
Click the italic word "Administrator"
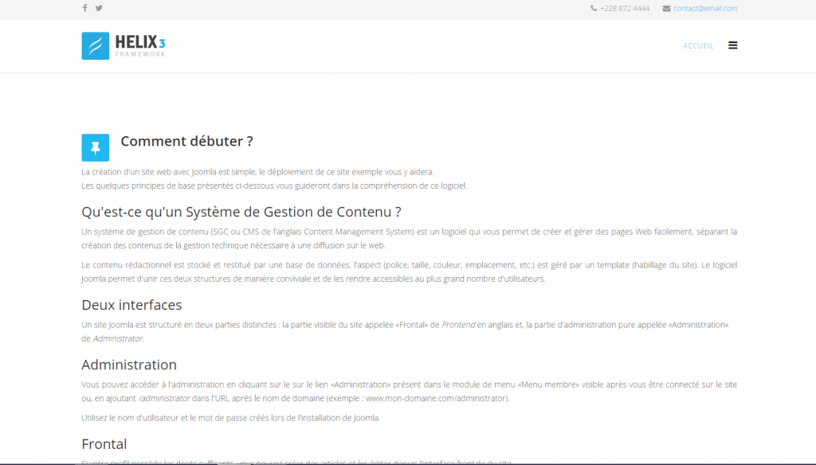(118, 338)
